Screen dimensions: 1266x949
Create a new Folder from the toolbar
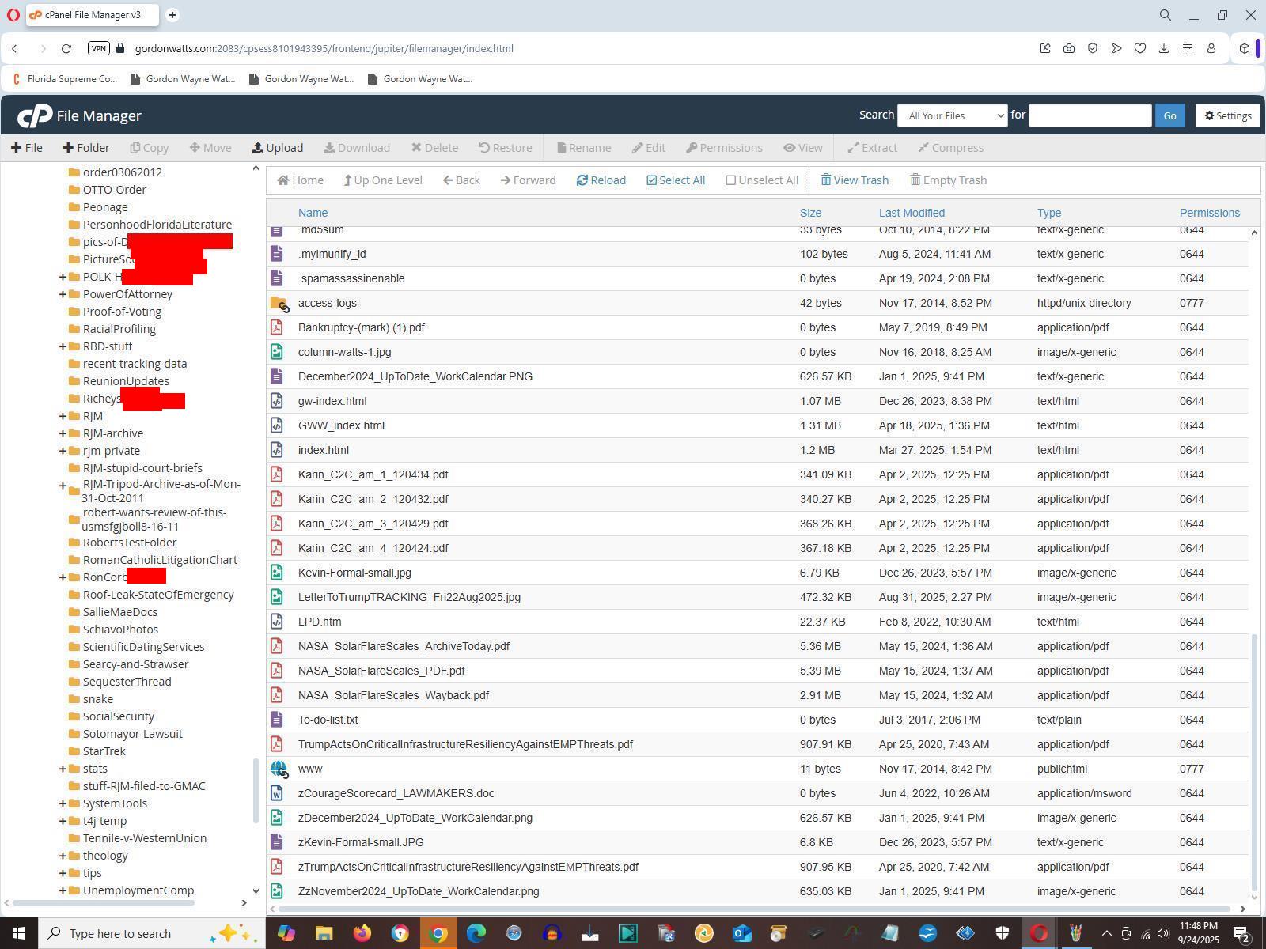(86, 148)
